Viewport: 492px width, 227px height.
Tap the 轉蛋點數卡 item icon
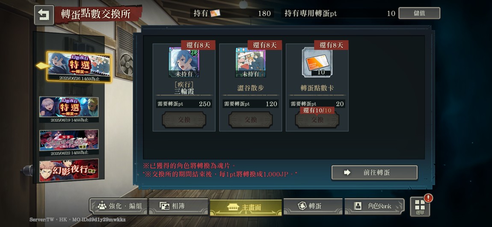coord(317,62)
